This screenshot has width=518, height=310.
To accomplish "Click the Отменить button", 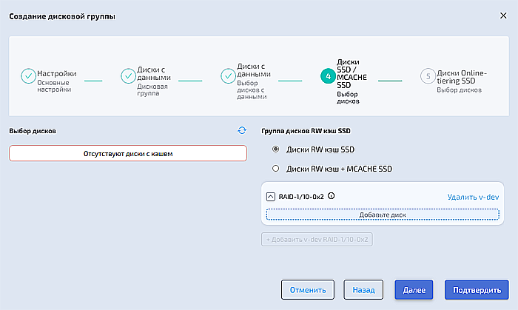I will pos(308,290).
